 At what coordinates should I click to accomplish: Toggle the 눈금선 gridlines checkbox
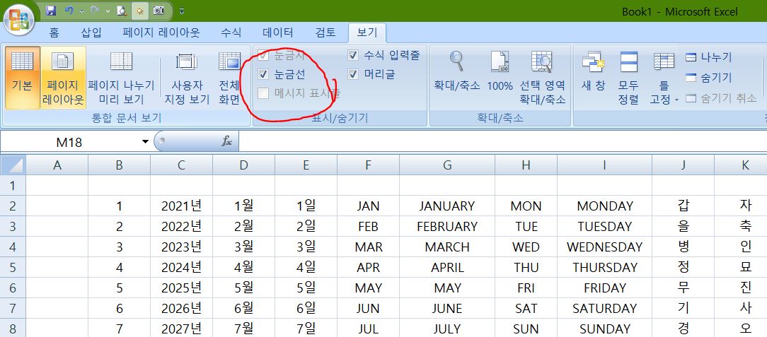[263, 74]
